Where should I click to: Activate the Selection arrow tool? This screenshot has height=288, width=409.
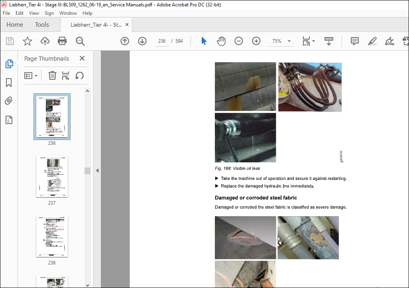coord(204,41)
